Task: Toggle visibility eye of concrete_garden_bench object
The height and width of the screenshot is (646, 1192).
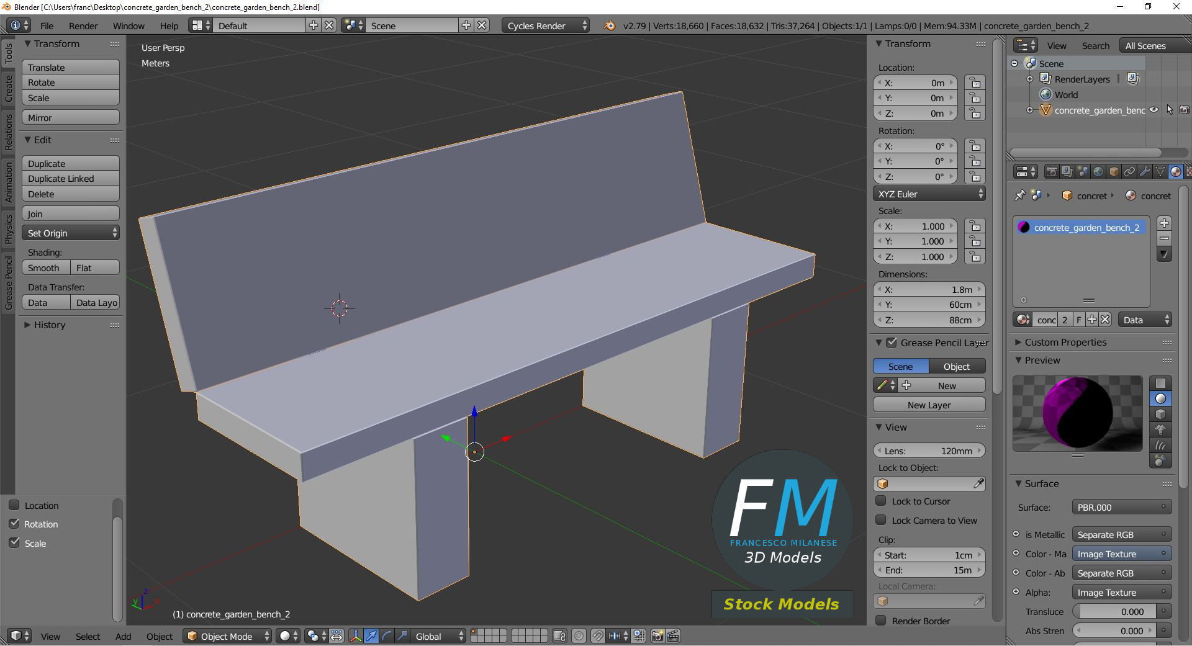Action: [x=1154, y=110]
